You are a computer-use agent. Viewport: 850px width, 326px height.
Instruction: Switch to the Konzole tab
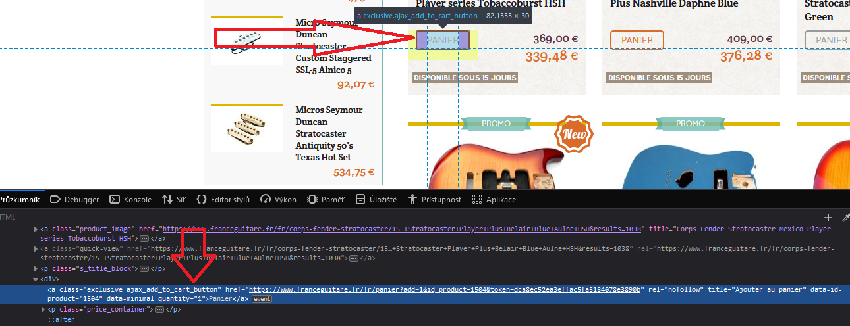[130, 199]
